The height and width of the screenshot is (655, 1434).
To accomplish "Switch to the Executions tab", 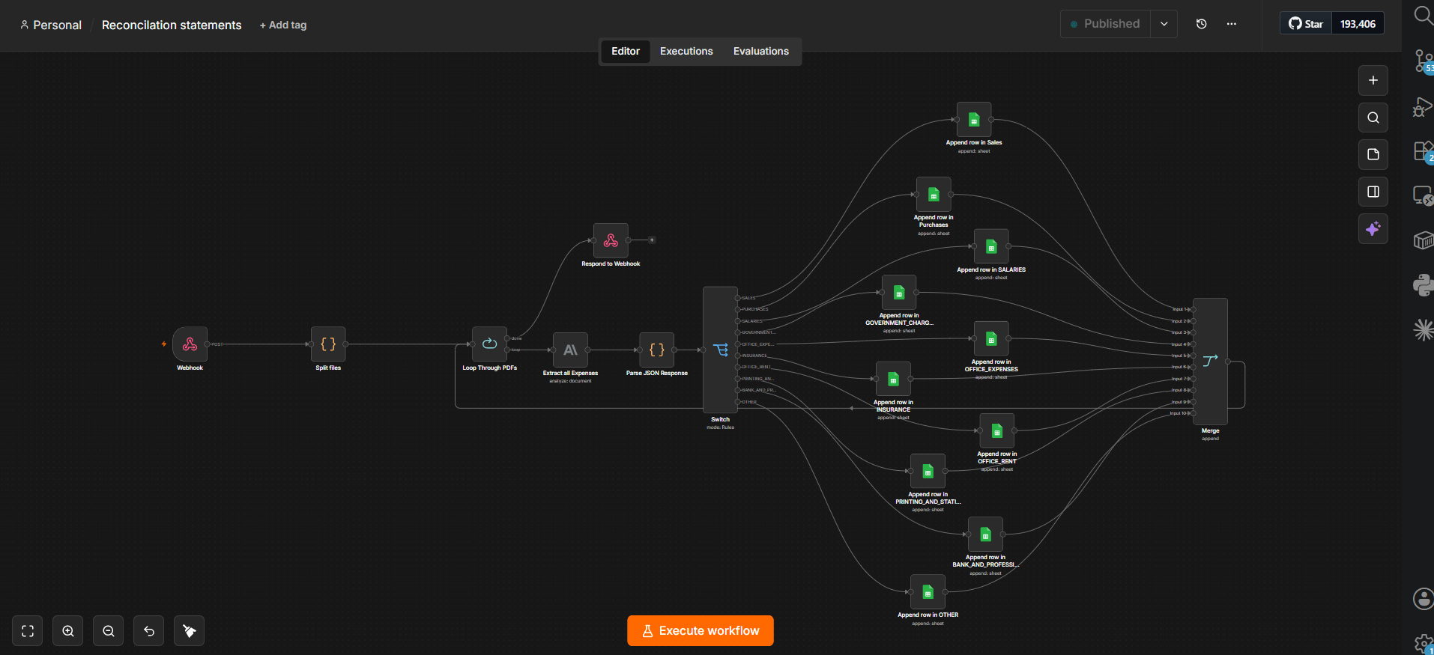I will point(686,51).
